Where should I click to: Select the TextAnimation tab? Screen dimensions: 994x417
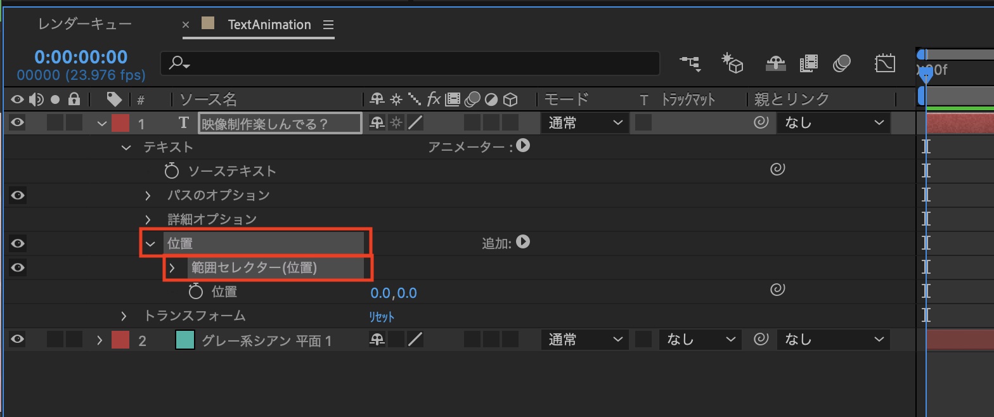point(269,25)
